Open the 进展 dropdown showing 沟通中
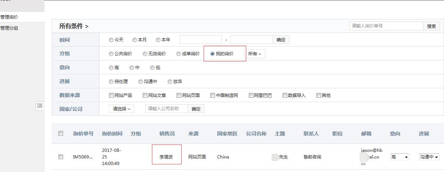Viewport: 444px width, 172px height. coord(429,157)
